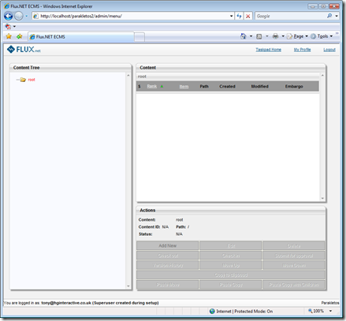The height and width of the screenshot is (321, 346).
Task: Click the root folder icon in Content Tree
Action: tap(23, 80)
